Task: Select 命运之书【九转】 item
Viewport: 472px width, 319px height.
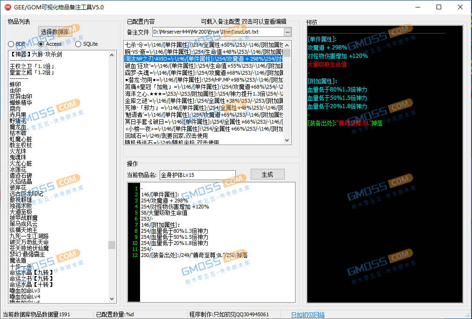Action: pyautogui.click(x=32, y=279)
